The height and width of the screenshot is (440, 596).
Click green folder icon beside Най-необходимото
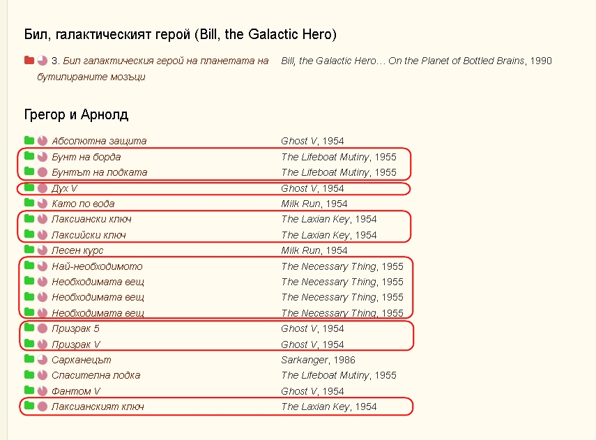(29, 266)
